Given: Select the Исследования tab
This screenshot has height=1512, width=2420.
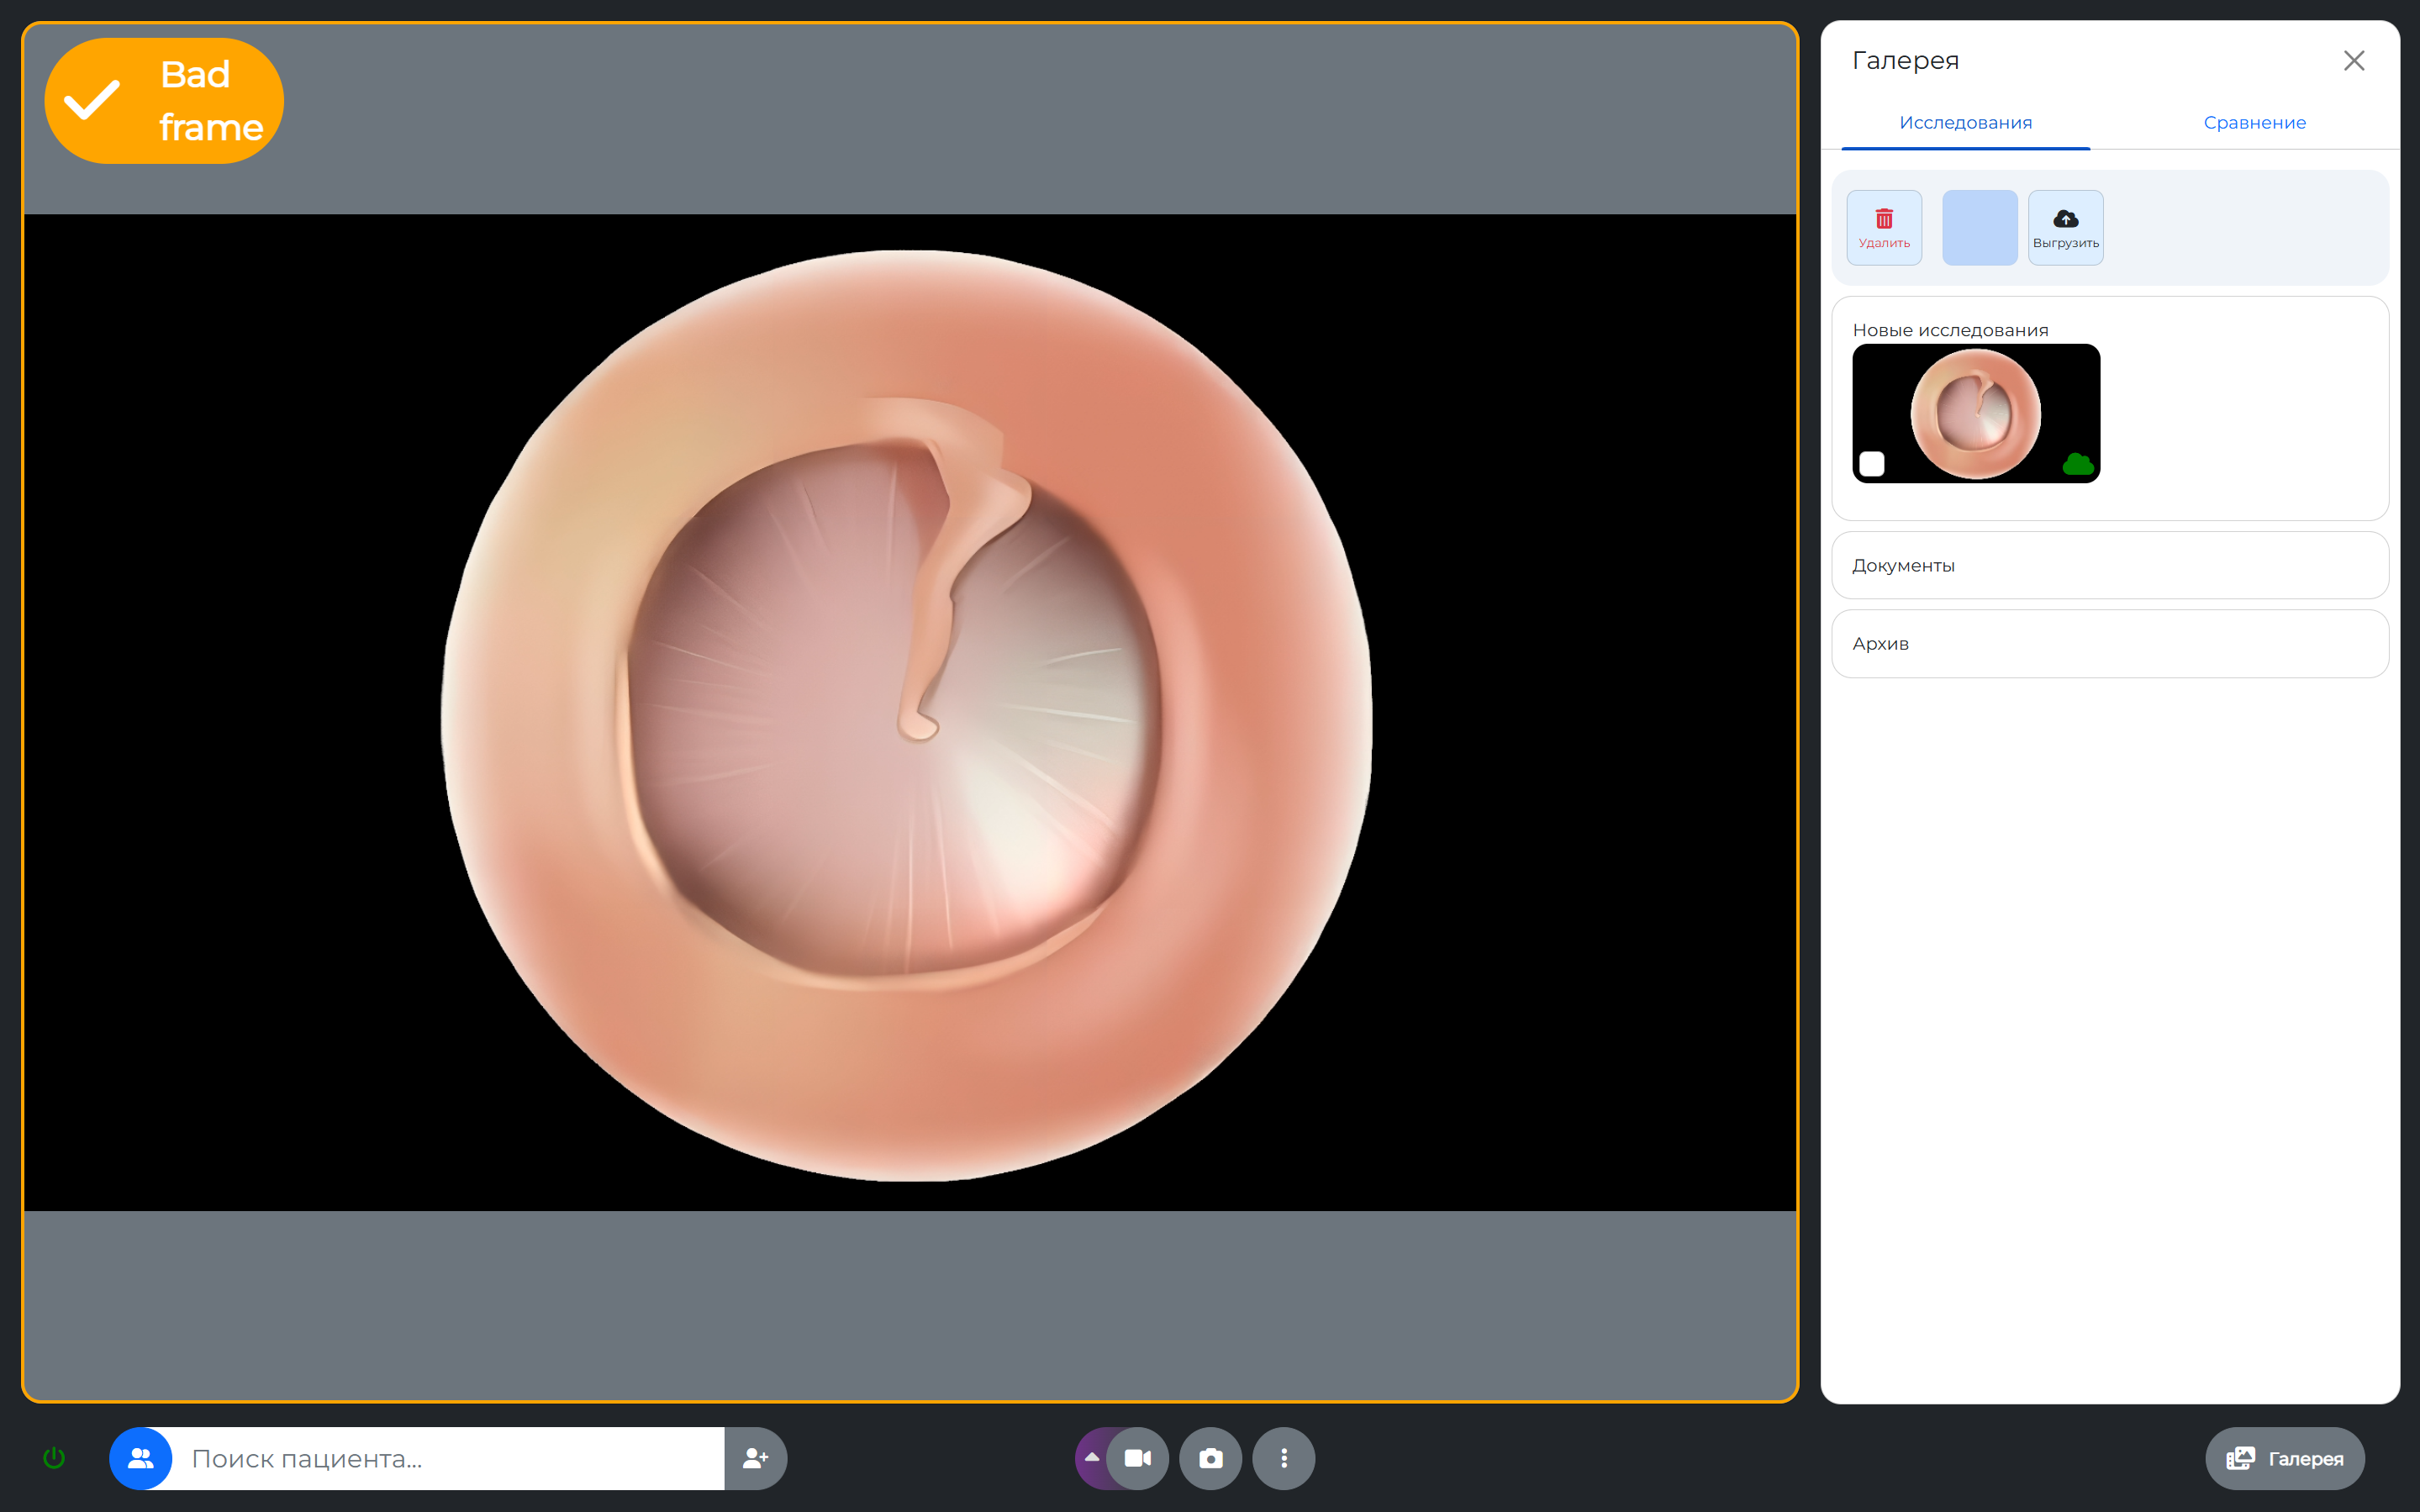Looking at the screenshot, I should [x=1965, y=123].
